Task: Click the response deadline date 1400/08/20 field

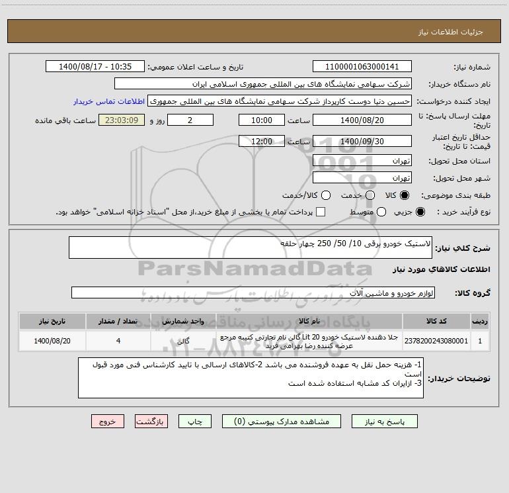Action: (x=362, y=120)
